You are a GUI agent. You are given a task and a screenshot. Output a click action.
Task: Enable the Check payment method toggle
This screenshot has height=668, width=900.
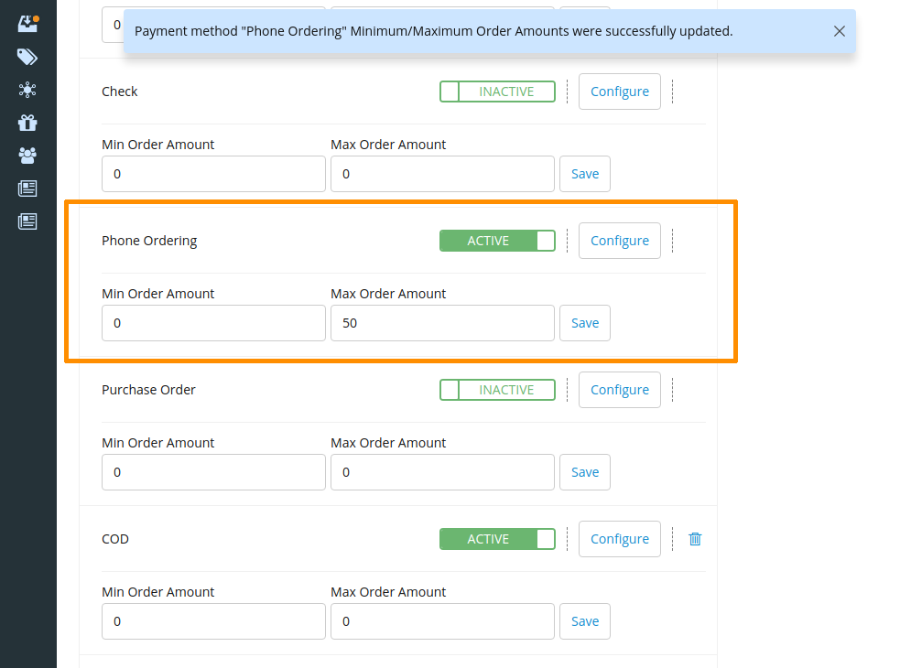(x=497, y=92)
